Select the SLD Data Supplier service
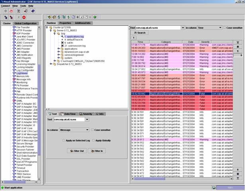The image size is (245, 191). click(26, 156)
